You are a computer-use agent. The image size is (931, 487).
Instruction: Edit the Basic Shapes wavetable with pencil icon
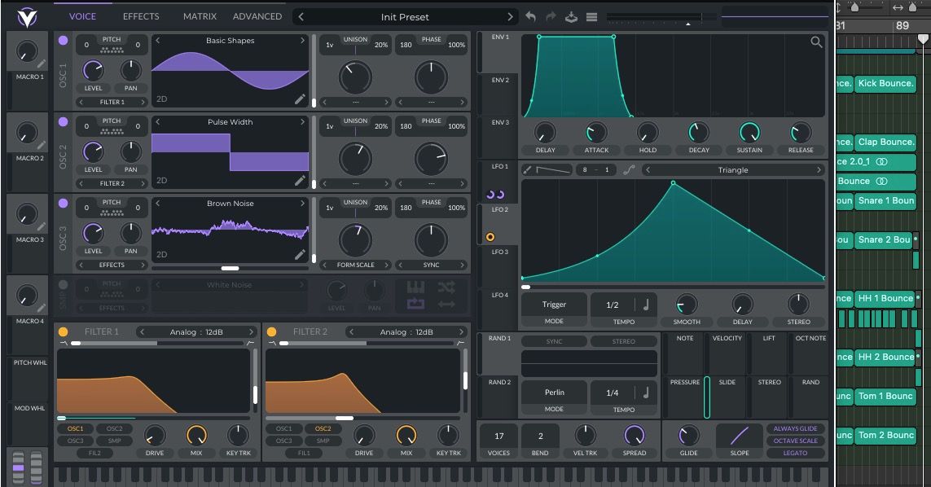[x=299, y=99]
